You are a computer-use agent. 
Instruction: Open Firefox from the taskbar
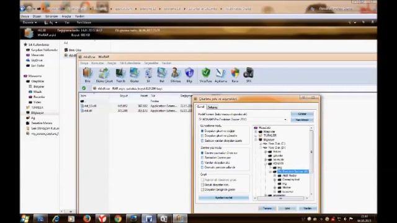[87, 219]
